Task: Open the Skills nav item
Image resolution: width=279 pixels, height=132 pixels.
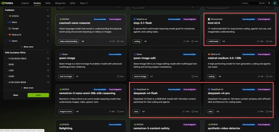Action: click(48, 3)
